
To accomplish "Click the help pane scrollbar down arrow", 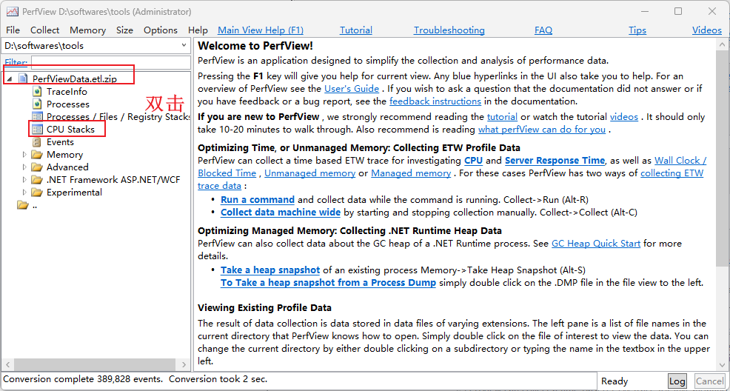I will pos(721,365).
